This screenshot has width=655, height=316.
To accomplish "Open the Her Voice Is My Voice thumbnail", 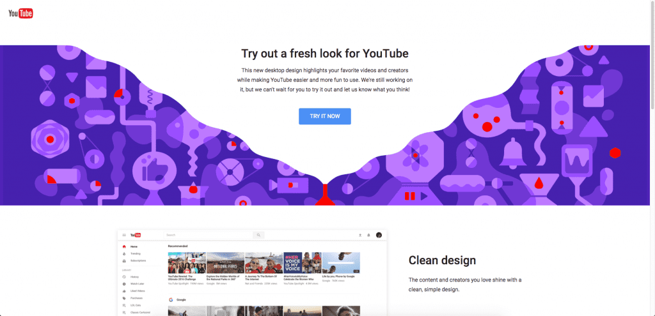I will tap(303, 262).
